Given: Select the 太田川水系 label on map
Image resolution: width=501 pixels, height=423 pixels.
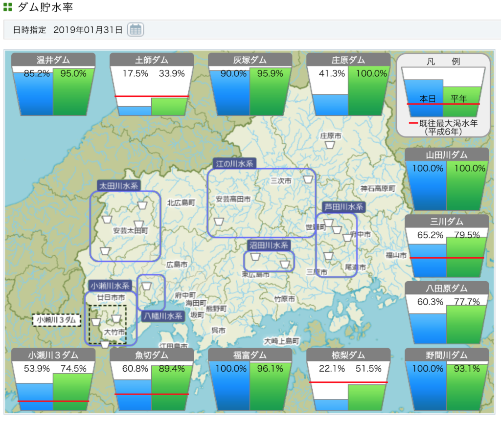Looking at the screenshot, I should 119,186.
